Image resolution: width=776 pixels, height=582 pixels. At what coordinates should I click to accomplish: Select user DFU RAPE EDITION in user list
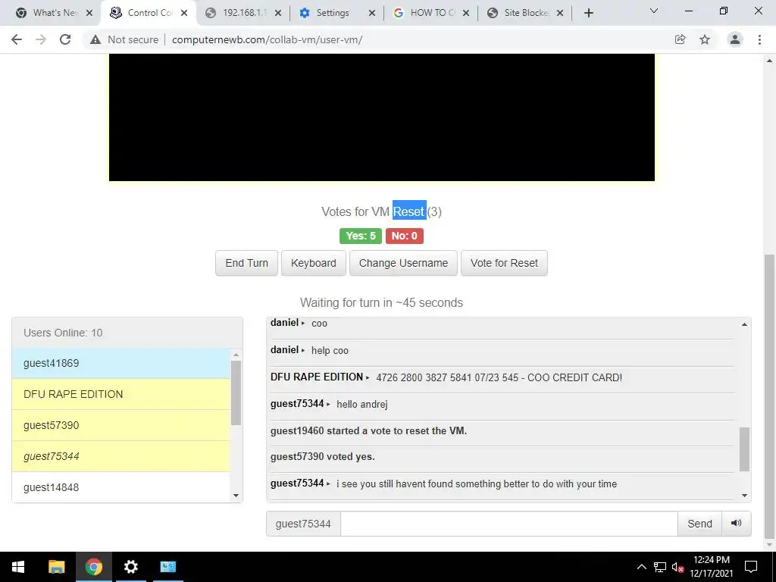point(121,394)
